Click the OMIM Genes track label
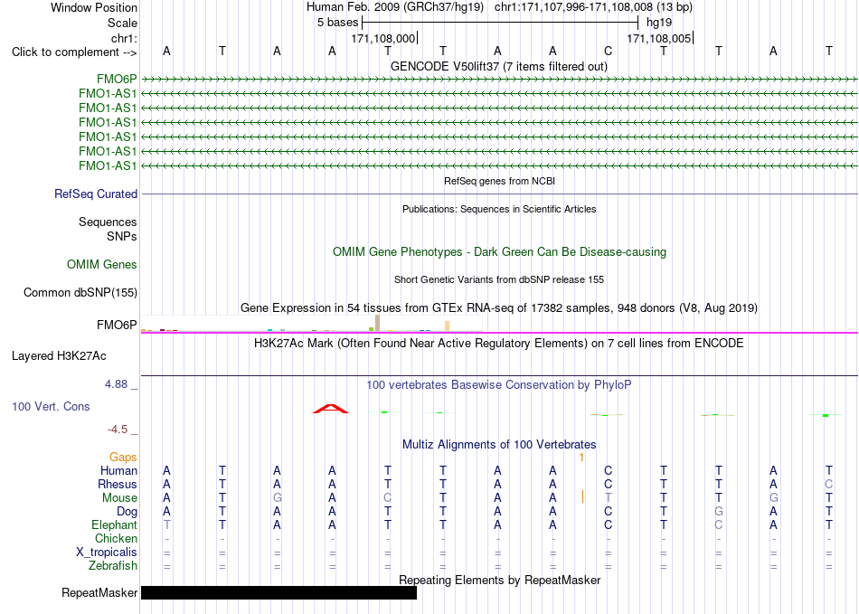859x614 pixels. (x=102, y=265)
